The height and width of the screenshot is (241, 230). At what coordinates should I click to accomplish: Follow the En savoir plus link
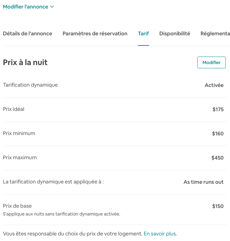160,233
